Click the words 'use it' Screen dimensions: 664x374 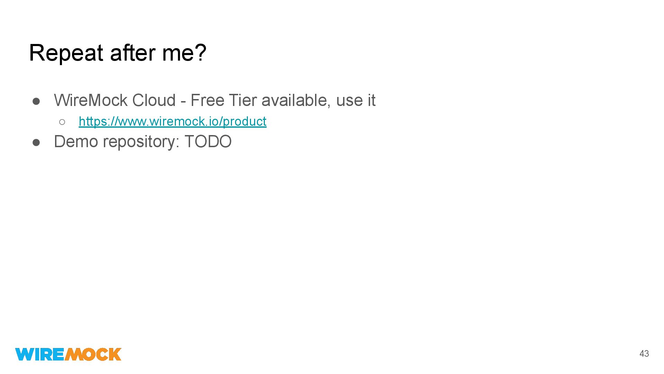point(356,100)
